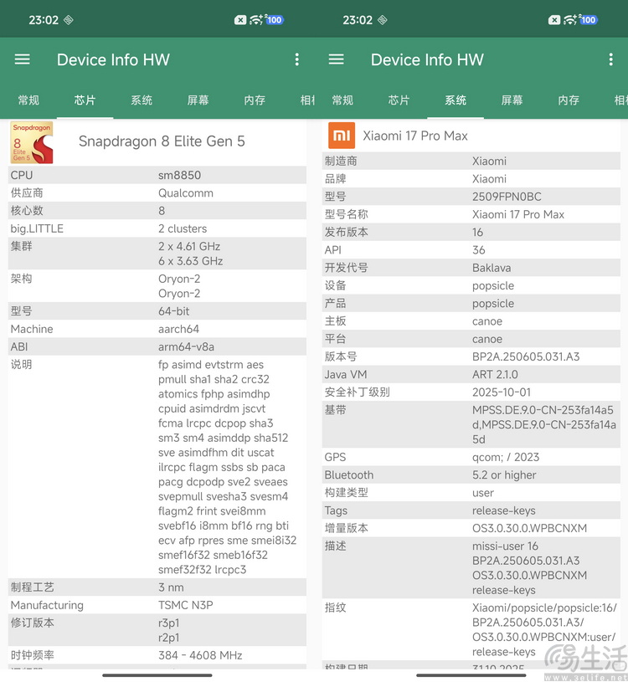Tap the X box icon in left status bar

(240, 19)
